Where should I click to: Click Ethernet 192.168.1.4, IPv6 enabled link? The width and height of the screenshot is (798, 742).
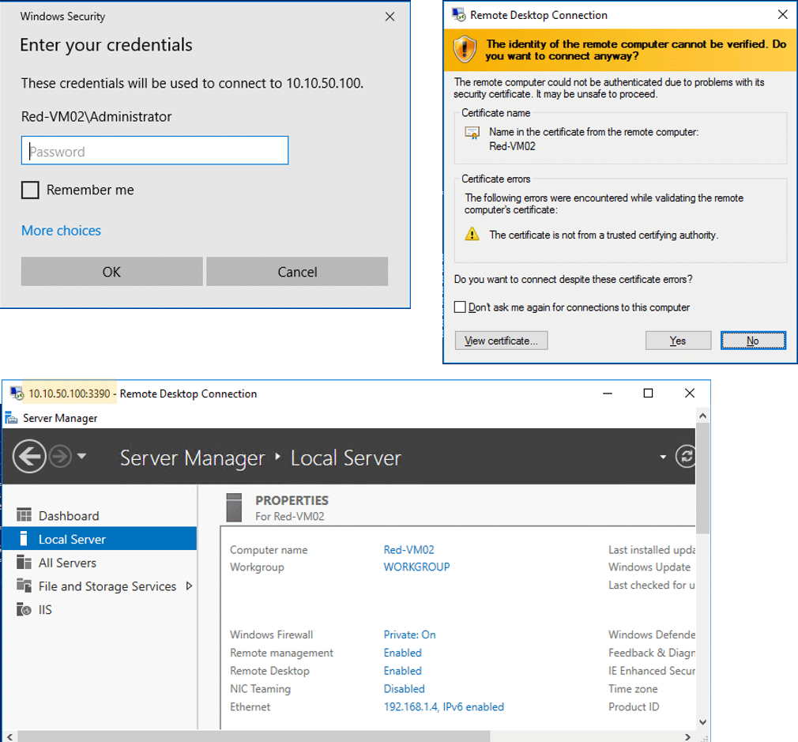tap(443, 706)
